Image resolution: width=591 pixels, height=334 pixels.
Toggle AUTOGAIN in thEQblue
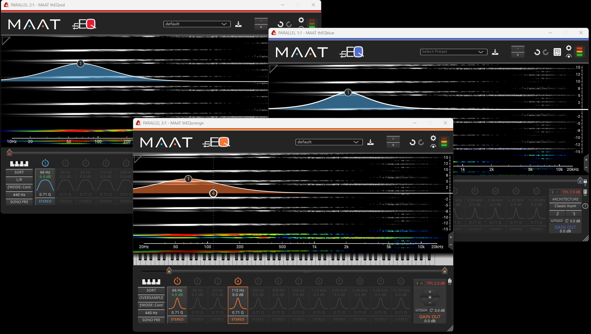point(557,221)
